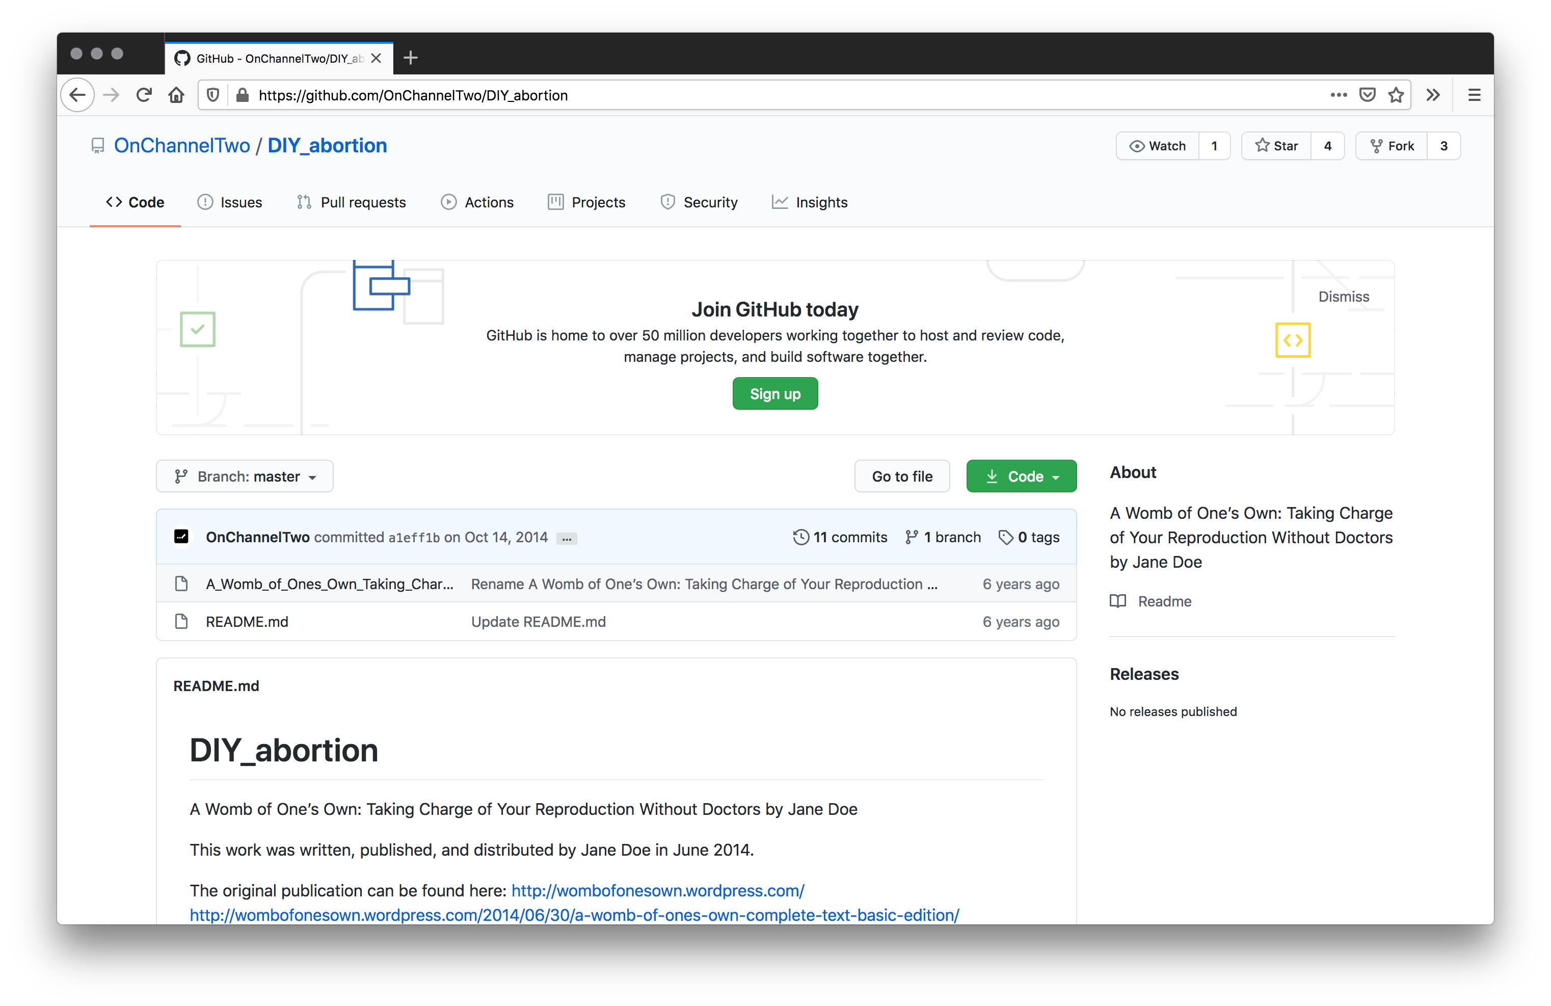Close the GitHub tab
This screenshot has width=1551, height=1006.
coord(376,58)
